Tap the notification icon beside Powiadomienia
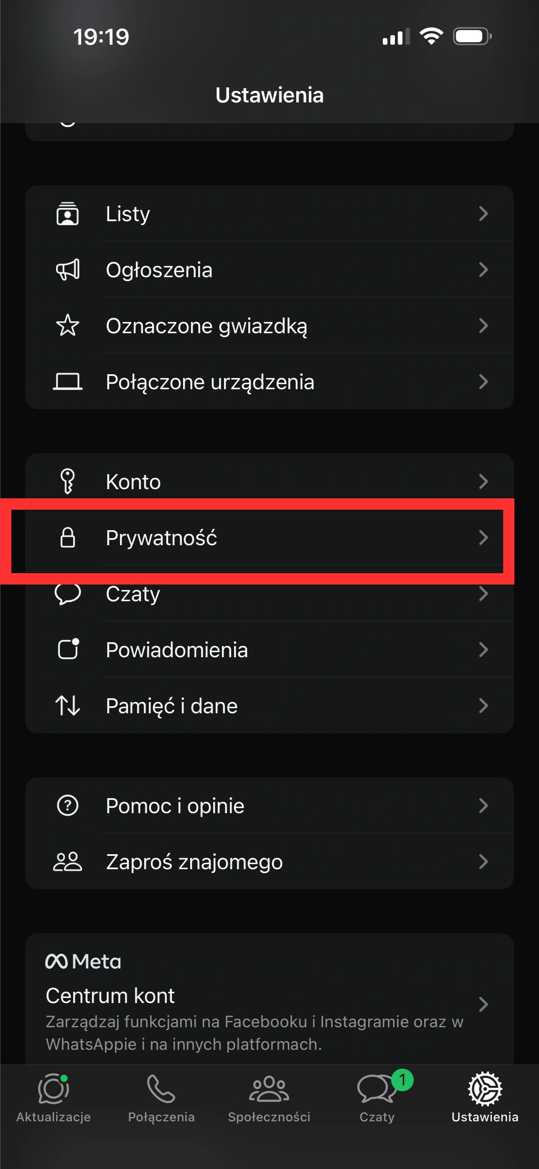539x1169 pixels. pos(68,649)
